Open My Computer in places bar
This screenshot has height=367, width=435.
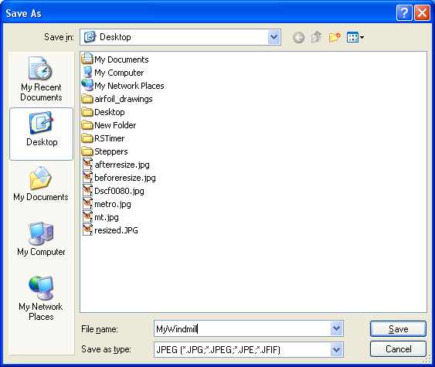pyautogui.click(x=41, y=239)
